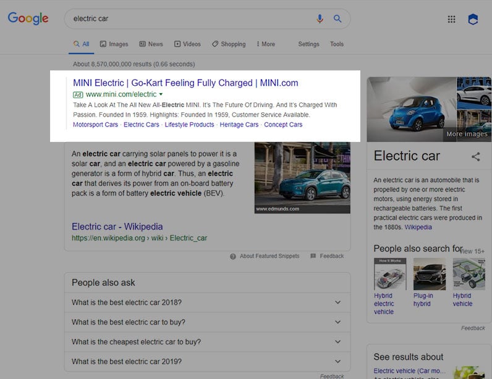Image resolution: width=492 pixels, height=379 pixels.
Task: Switch to the Images tab
Action: pos(114,44)
